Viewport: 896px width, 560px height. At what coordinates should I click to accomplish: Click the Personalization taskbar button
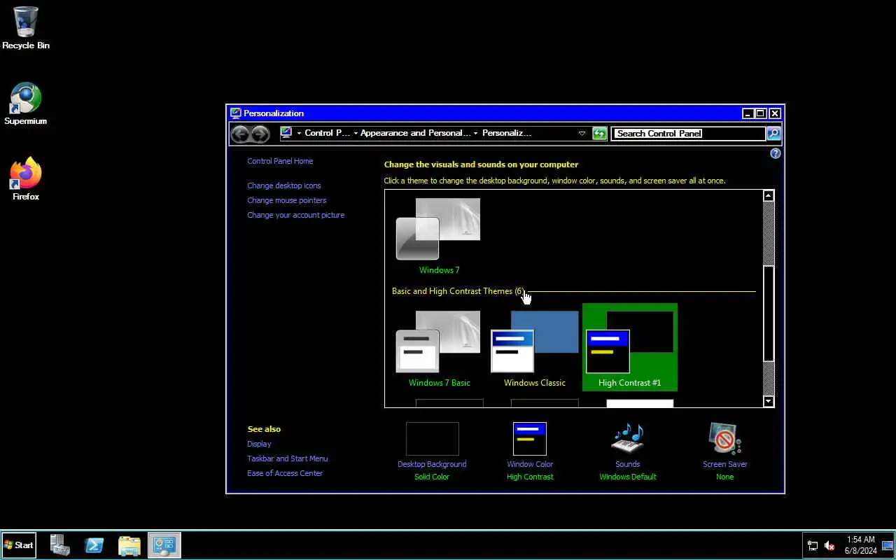point(164,545)
